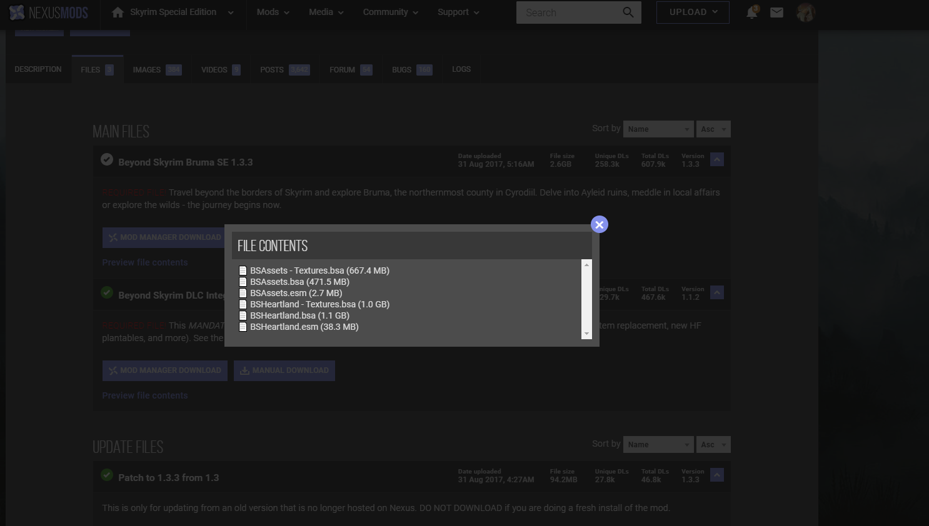Switch to the Images tab
Screen dimensions: 929x526
[157, 69]
